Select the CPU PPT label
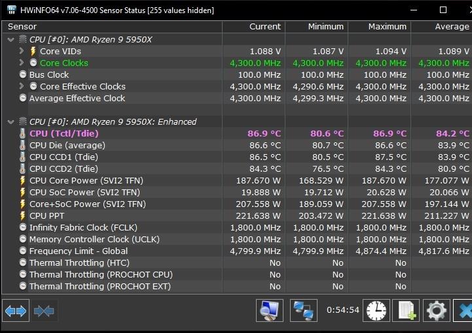The width and height of the screenshot is (472, 333). (x=46, y=216)
